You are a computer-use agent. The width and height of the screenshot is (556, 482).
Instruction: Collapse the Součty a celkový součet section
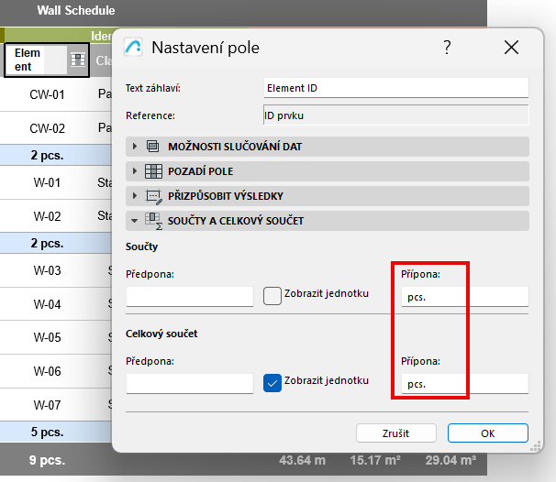click(134, 221)
